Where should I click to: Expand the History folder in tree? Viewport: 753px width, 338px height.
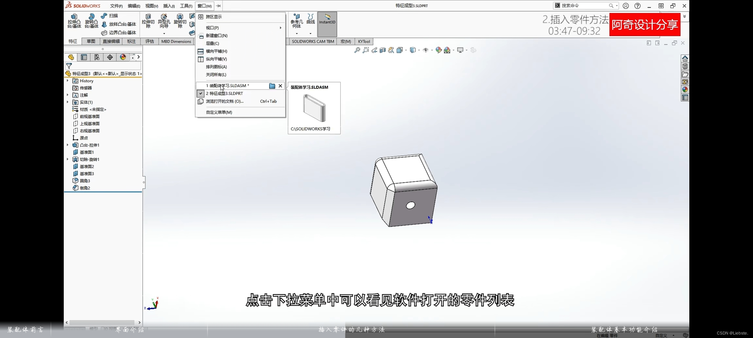67,81
